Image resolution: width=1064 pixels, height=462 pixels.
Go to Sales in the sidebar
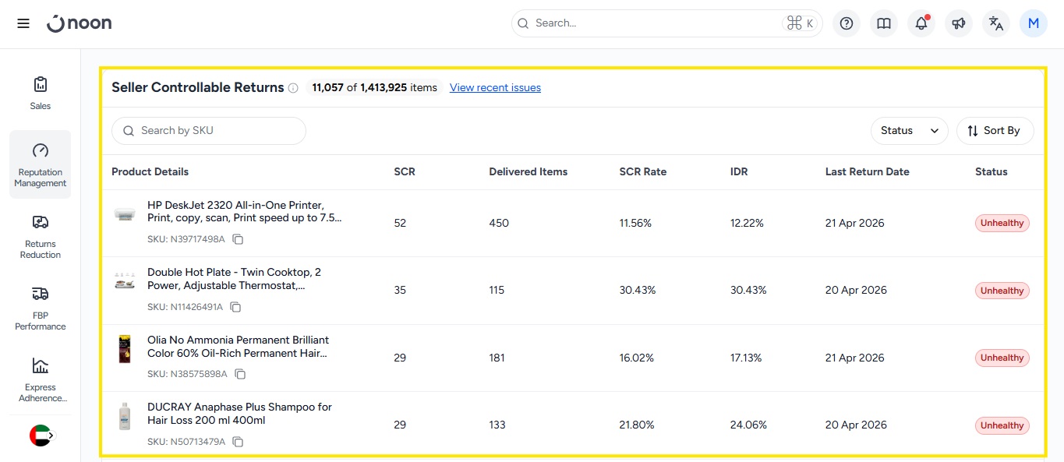pyautogui.click(x=41, y=93)
